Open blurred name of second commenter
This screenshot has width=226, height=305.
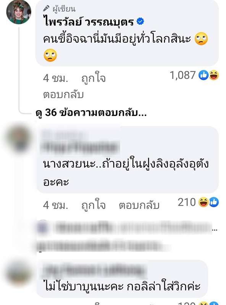coord(80,144)
